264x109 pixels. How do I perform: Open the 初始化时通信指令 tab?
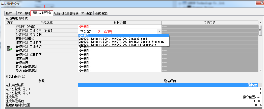coord(66,13)
